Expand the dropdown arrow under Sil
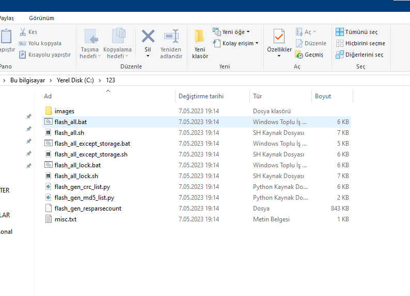The height and width of the screenshot is (296, 410). (x=148, y=56)
